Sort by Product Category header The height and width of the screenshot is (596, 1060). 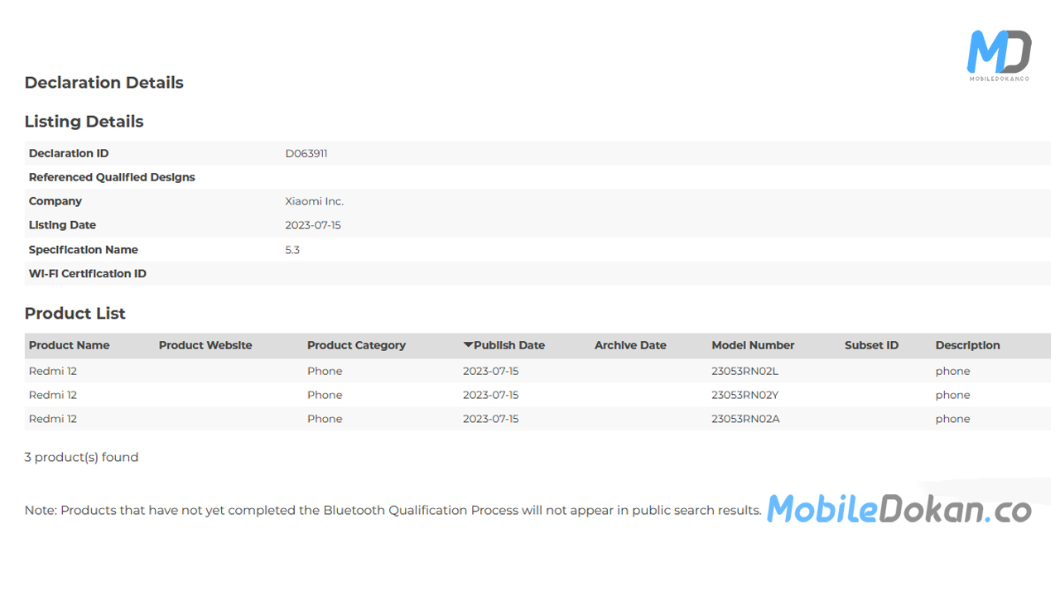click(356, 345)
